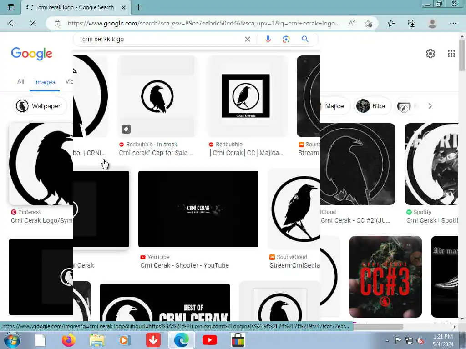Open Read aloud icon in address bar

click(352, 23)
